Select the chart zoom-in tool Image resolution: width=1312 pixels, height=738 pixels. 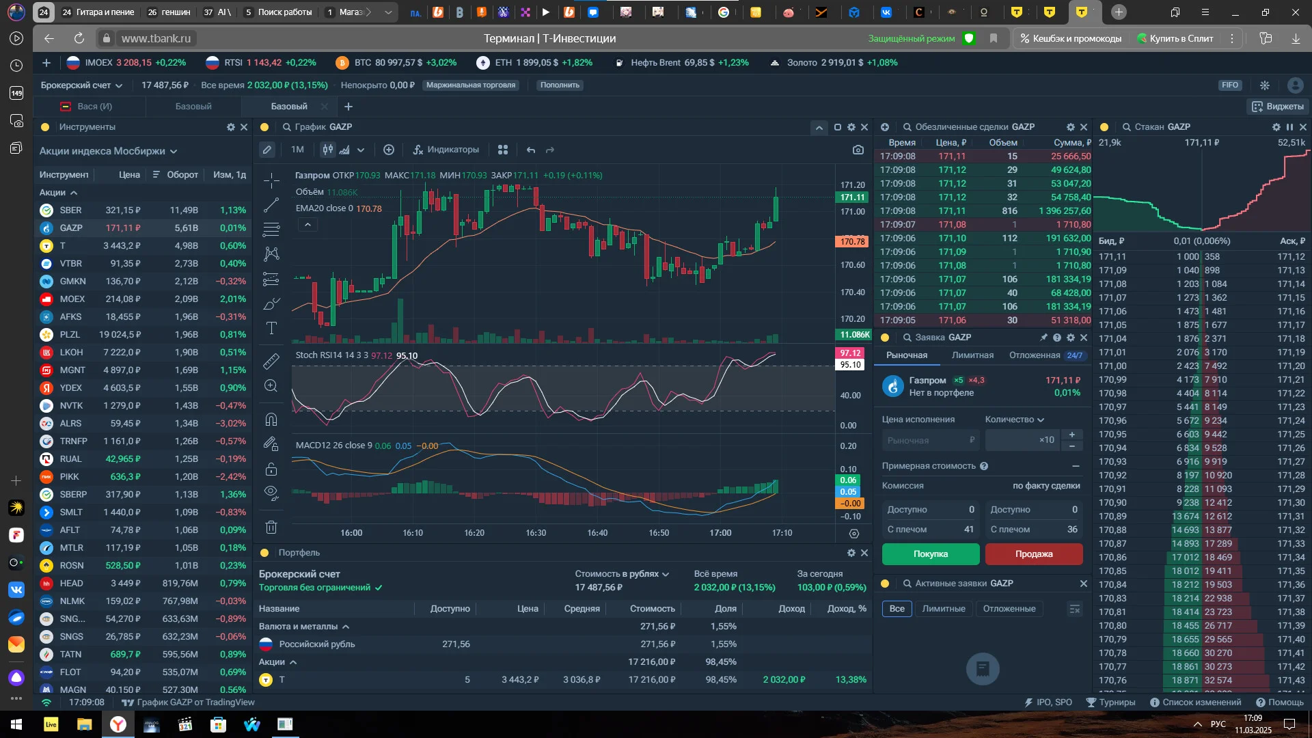pyautogui.click(x=271, y=386)
